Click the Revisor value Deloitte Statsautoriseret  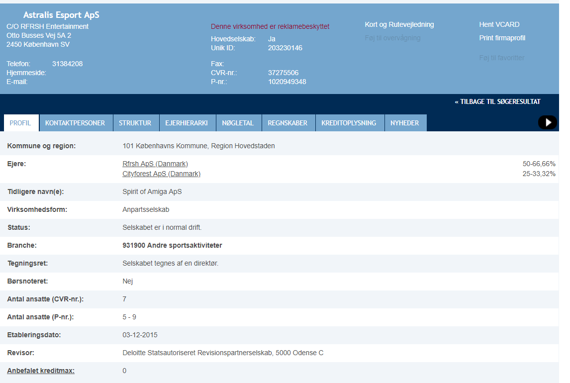tap(223, 353)
